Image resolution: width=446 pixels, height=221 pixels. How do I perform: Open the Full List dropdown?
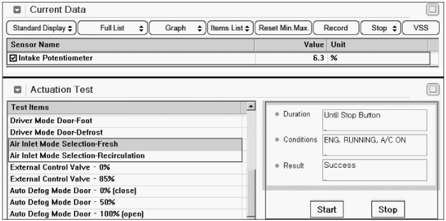112,28
